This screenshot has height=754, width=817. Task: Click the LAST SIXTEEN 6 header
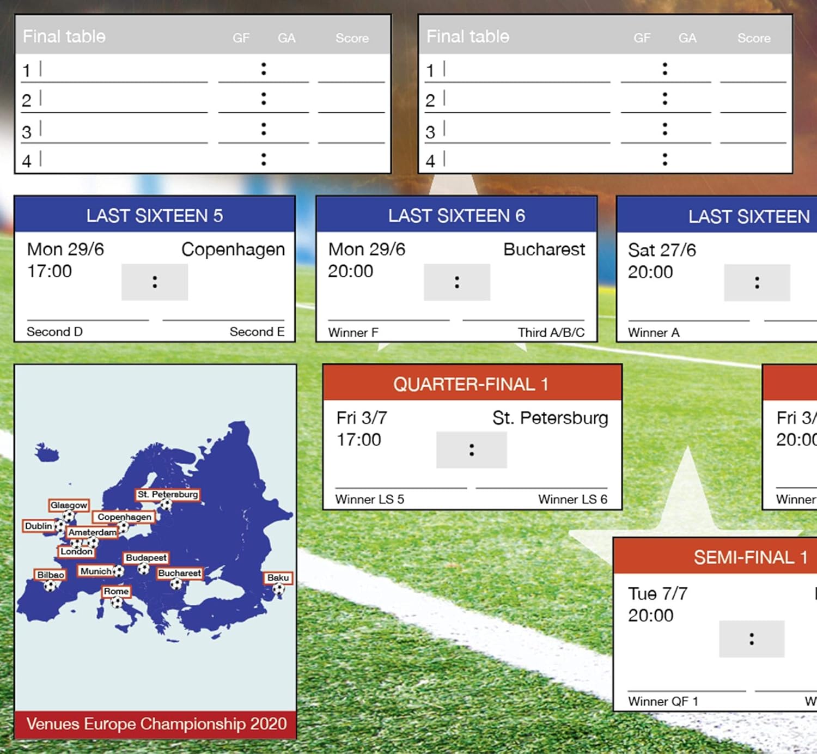point(456,215)
